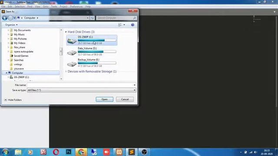Click the magnifier icon in the search box
This screenshot has height=156, width=278.
(135, 18)
